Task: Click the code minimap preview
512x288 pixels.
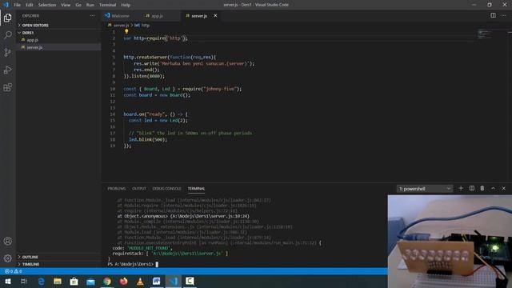Action: click(x=485, y=34)
